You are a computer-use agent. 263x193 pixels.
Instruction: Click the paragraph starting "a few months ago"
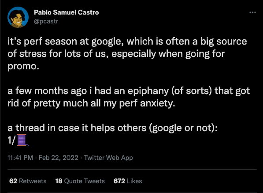point(129,97)
